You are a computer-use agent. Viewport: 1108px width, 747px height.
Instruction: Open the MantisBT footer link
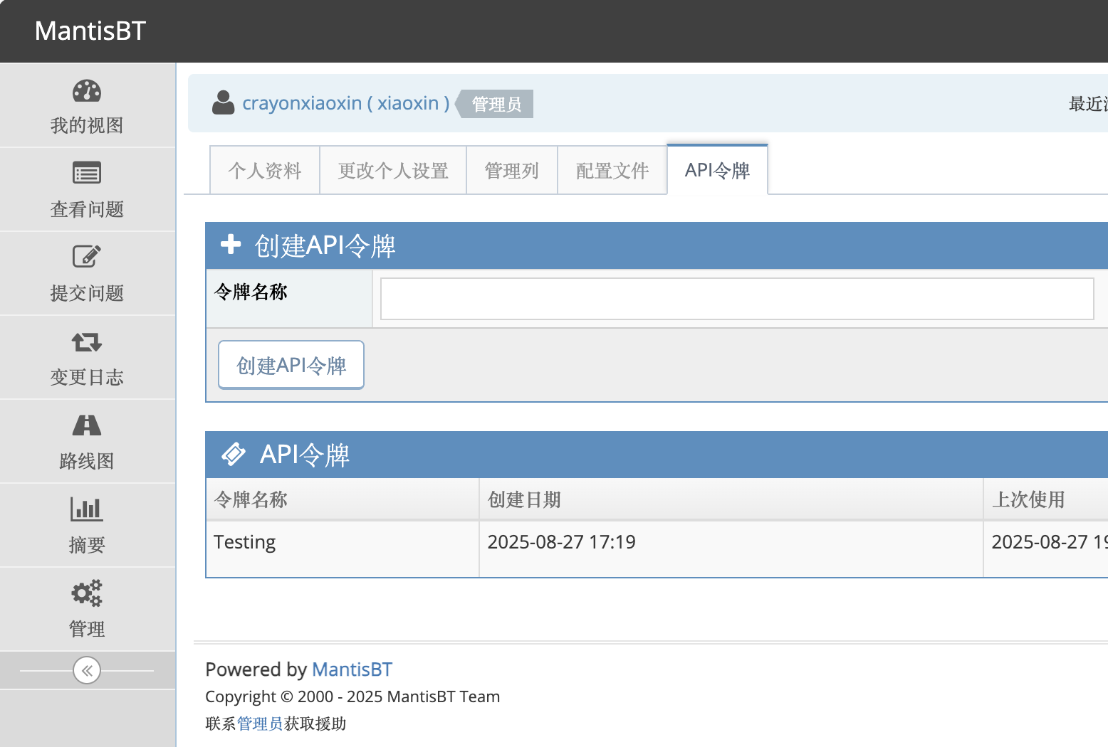[x=352, y=669]
